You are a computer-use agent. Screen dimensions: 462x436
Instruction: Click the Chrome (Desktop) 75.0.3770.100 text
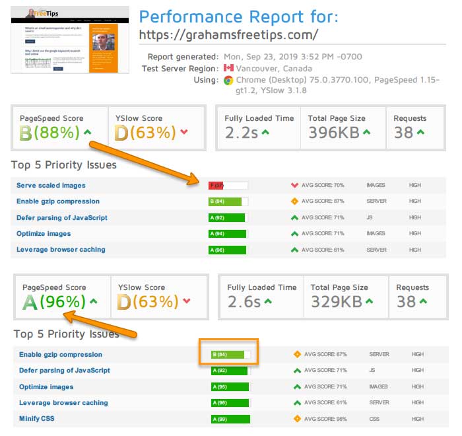point(302,80)
